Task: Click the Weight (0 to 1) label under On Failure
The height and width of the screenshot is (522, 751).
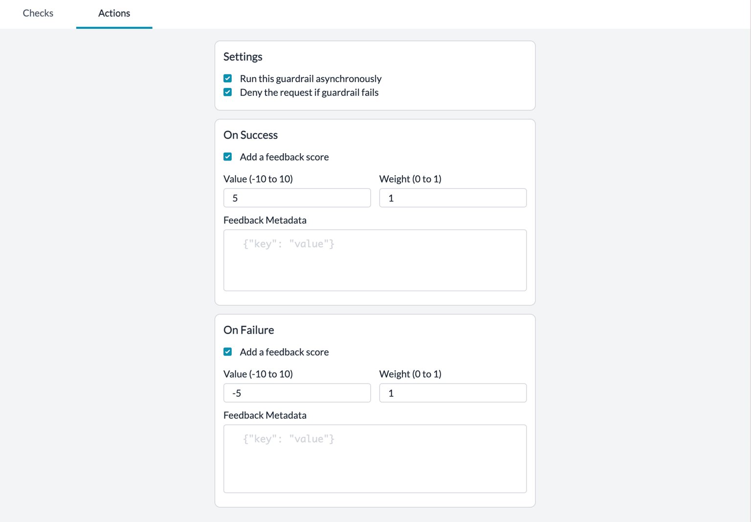Action: point(410,374)
